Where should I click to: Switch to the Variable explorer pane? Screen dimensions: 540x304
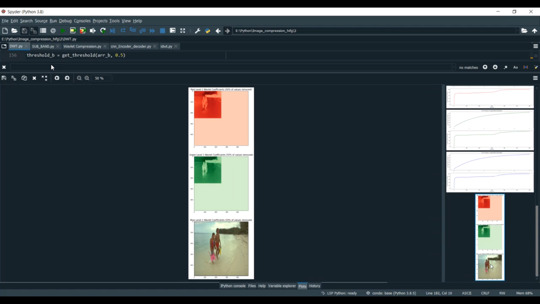(282, 286)
